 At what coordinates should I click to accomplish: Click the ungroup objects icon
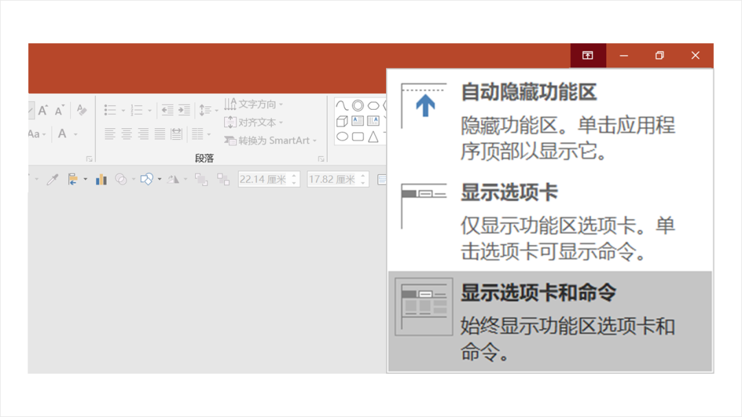click(x=223, y=180)
